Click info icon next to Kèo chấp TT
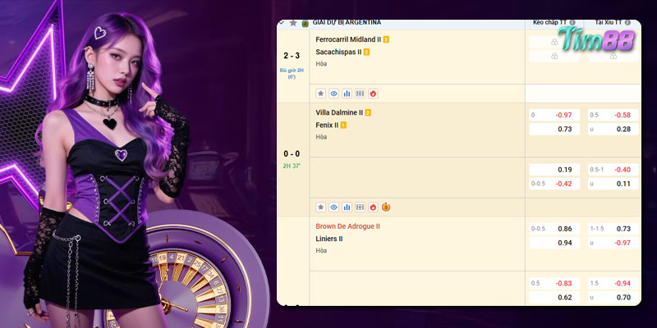This screenshot has width=657, height=328. tap(572, 23)
